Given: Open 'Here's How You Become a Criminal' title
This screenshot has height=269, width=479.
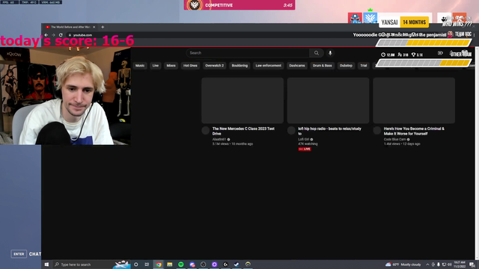Looking at the screenshot, I should tap(414, 132).
